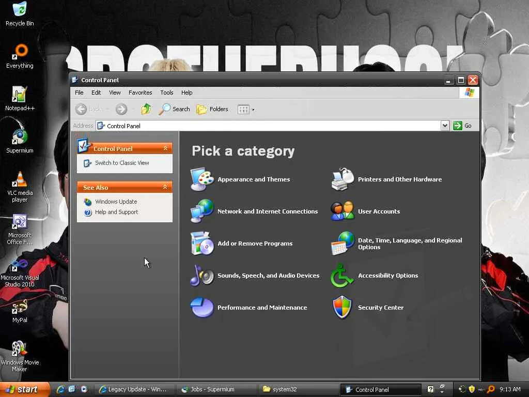Click the Search toolbar button
This screenshot has width=529, height=397.
click(x=174, y=109)
